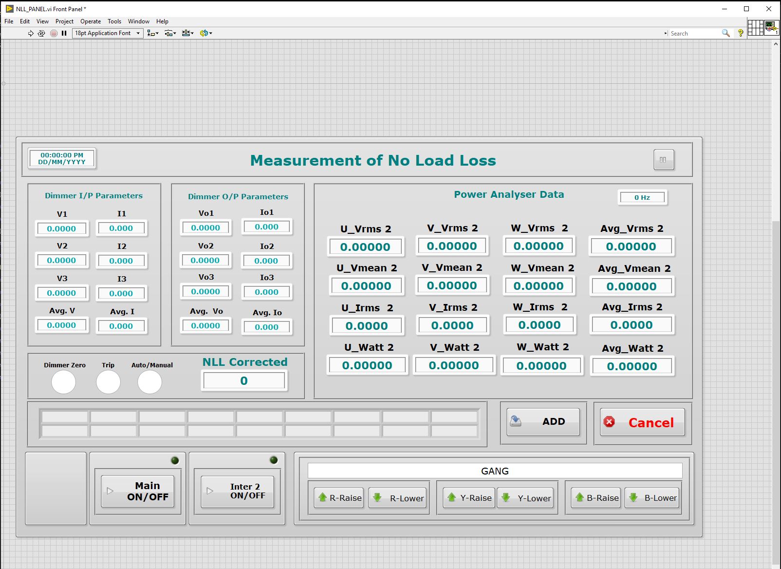The height and width of the screenshot is (569, 781).
Task: Open the Tools menu
Action: coord(114,21)
